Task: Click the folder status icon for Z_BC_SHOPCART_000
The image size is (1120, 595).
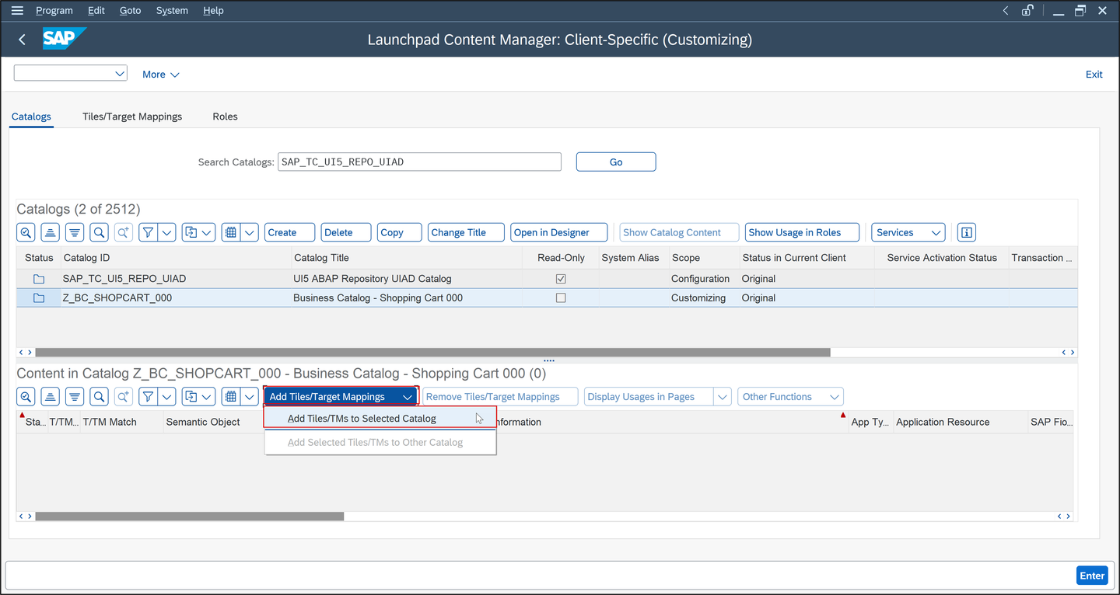Action: click(x=39, y=298)
